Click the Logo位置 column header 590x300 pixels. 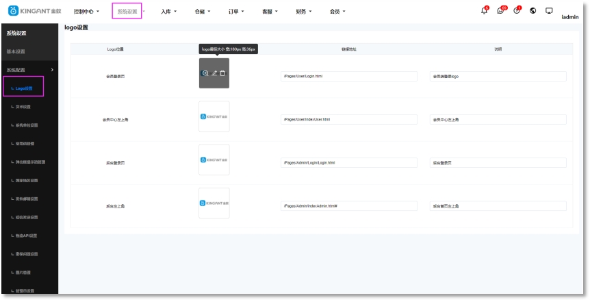(115, 49)
